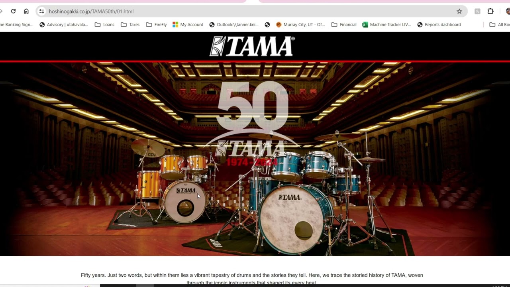Image resolution: width=510 pixels, height=287 pixels.
Task: Open the Banking Sign... bookmark
Action: [x=16, y=25]
